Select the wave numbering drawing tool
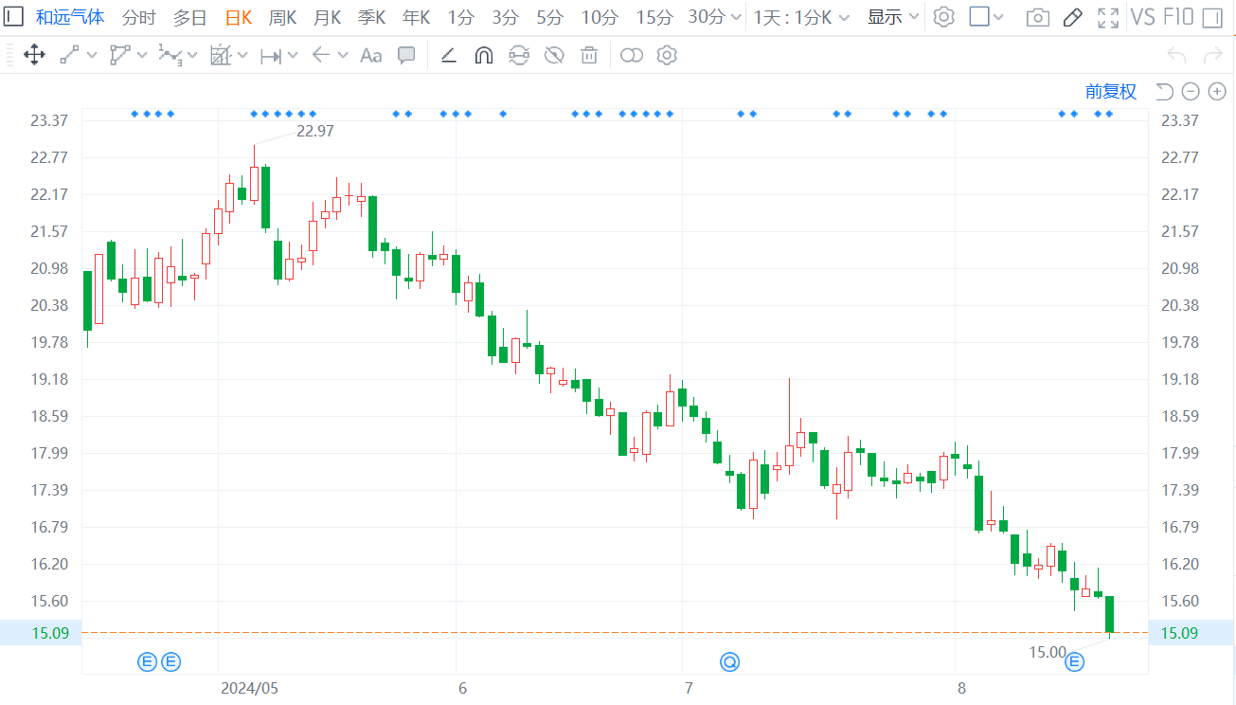This screenshot has width=1236, height=705. point(170,55)
